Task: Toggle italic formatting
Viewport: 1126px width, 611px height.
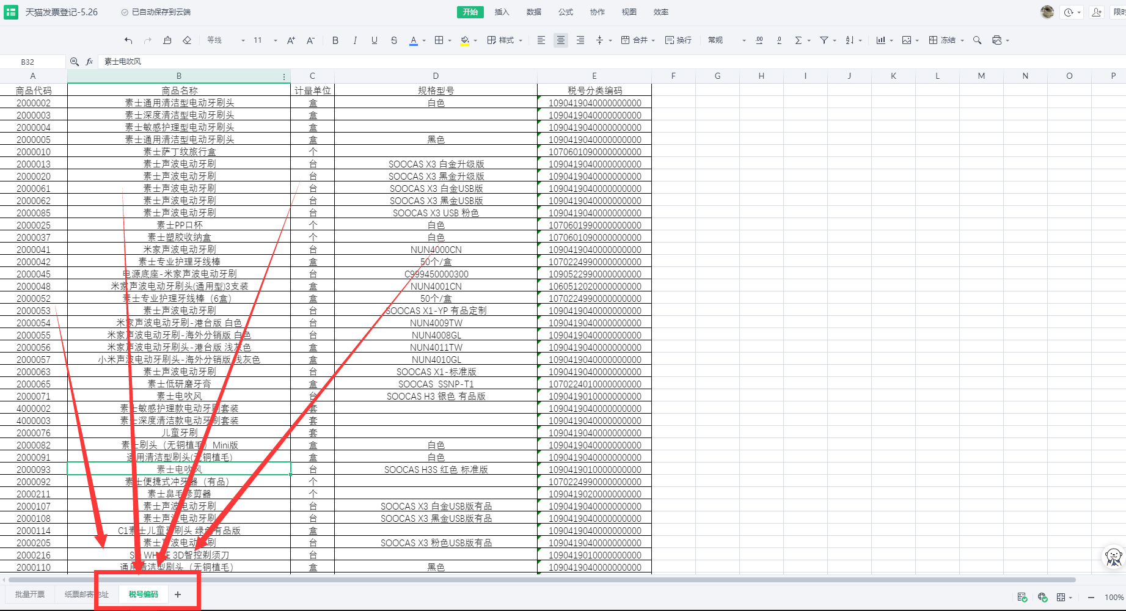Action: 355,40
